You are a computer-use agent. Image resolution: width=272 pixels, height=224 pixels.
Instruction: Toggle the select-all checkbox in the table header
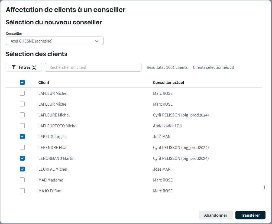[x=22, y=82]
